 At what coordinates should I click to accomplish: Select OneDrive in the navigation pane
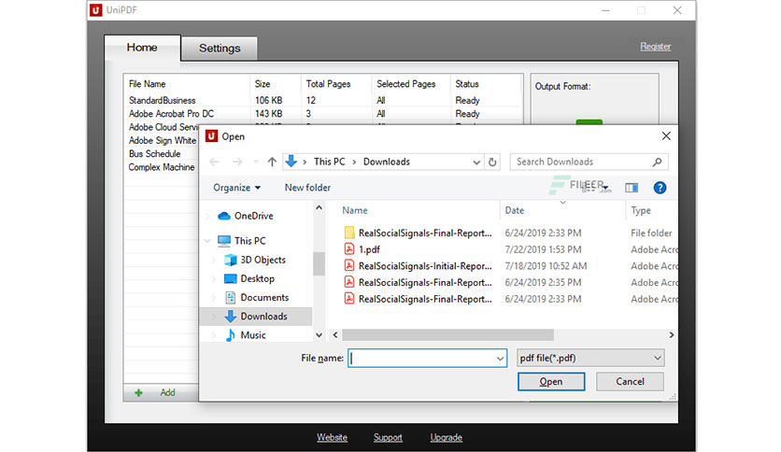pos(253,216)
